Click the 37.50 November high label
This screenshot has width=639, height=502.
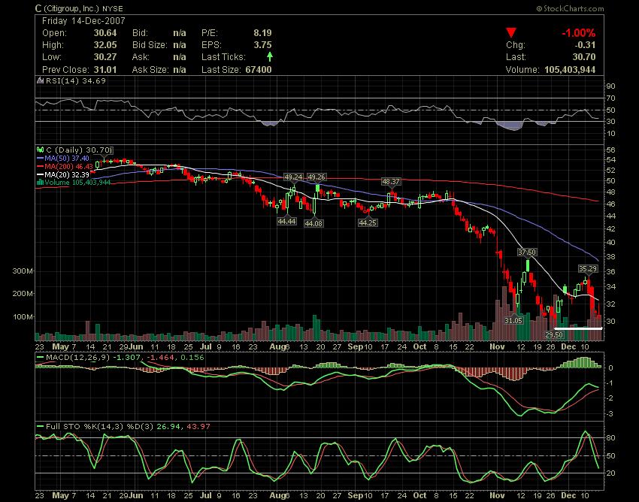pyautogui.click(x=527, y=253)
